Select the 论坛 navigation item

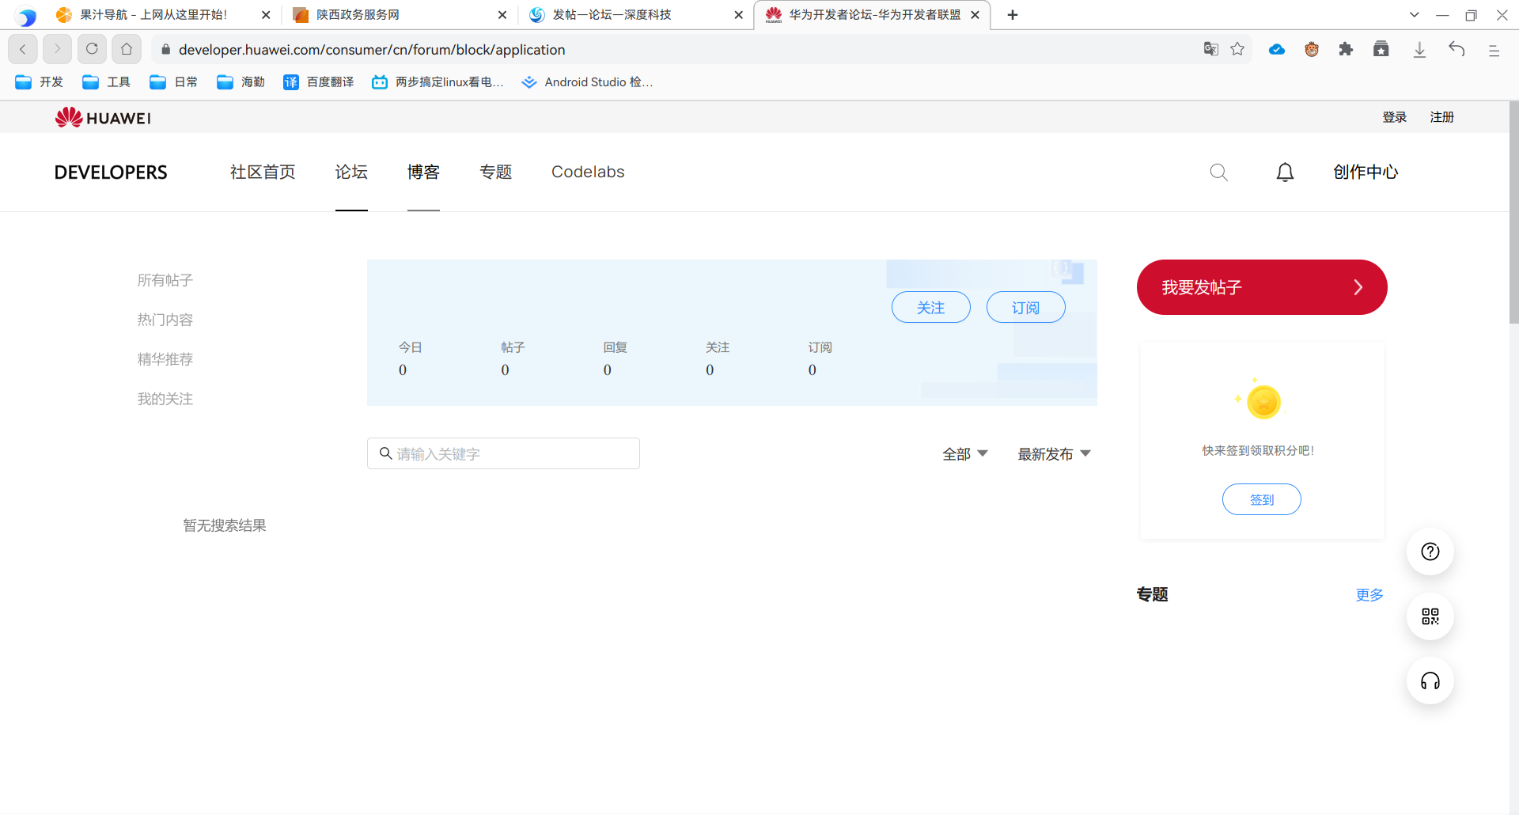pos(351,172)
